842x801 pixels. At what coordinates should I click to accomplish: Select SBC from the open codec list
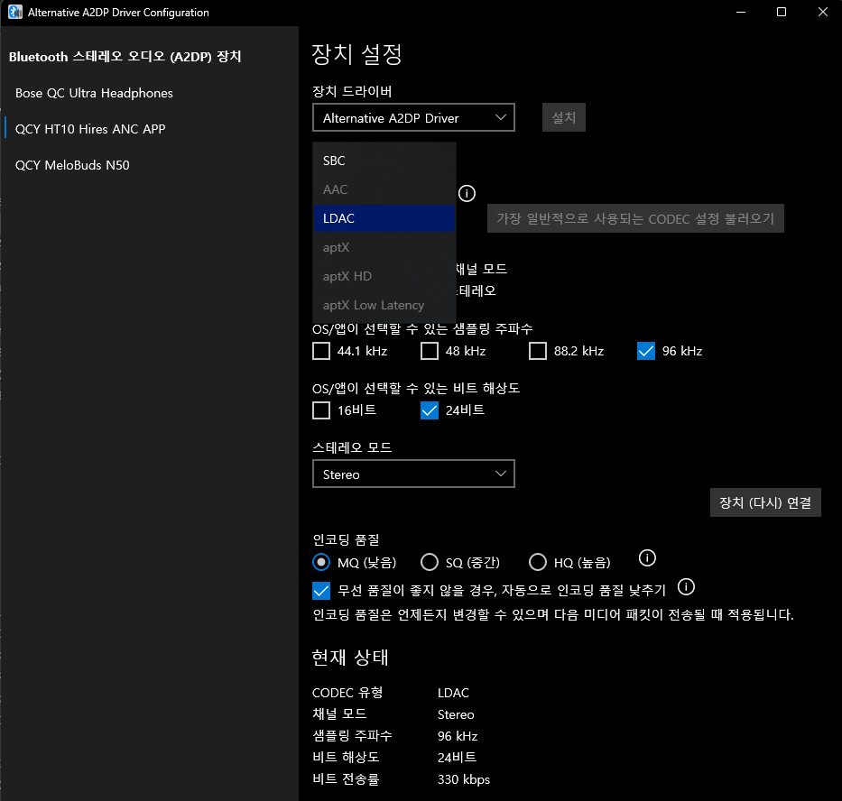(x=334, y=161)
